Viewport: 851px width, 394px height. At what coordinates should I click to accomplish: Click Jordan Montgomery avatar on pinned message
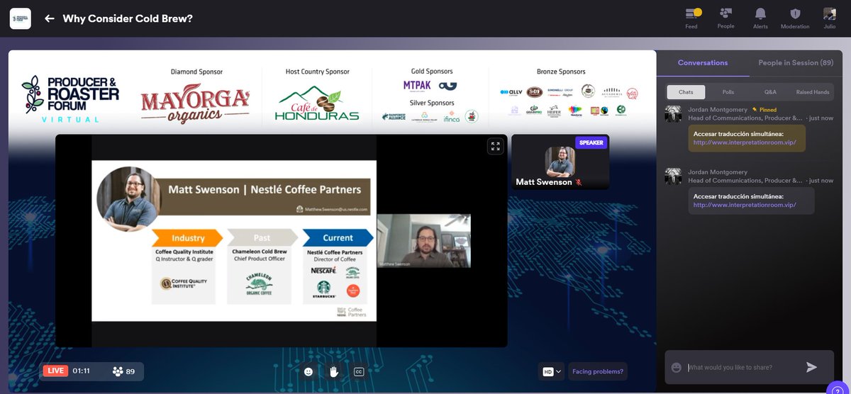[673, 114]
